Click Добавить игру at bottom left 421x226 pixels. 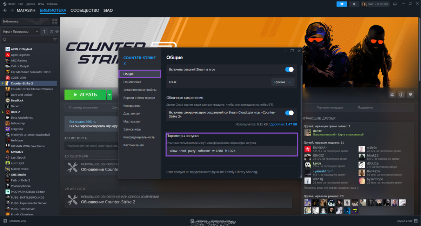[x=15, y=221]
